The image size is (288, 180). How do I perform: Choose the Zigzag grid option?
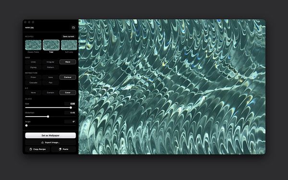pyautogui.click(x=33, y=67)
